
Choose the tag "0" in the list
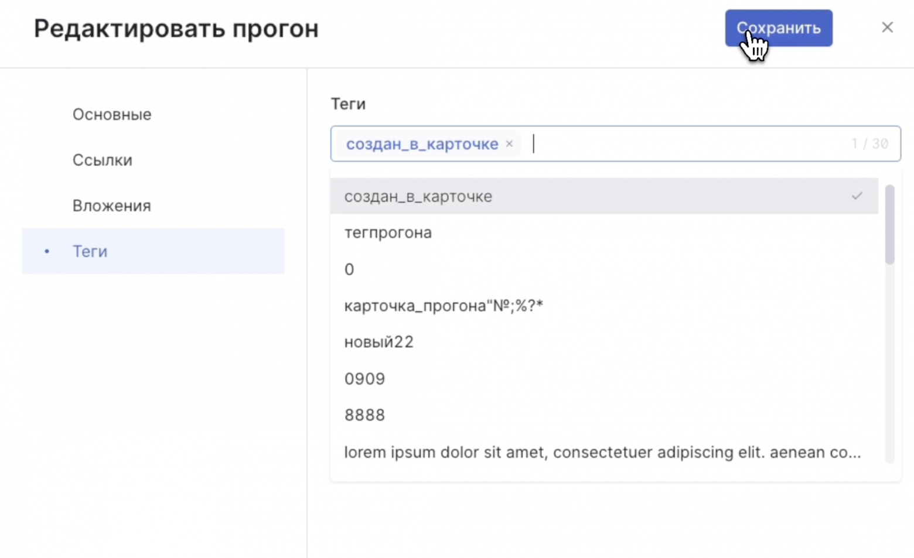(x=349, y=269)
